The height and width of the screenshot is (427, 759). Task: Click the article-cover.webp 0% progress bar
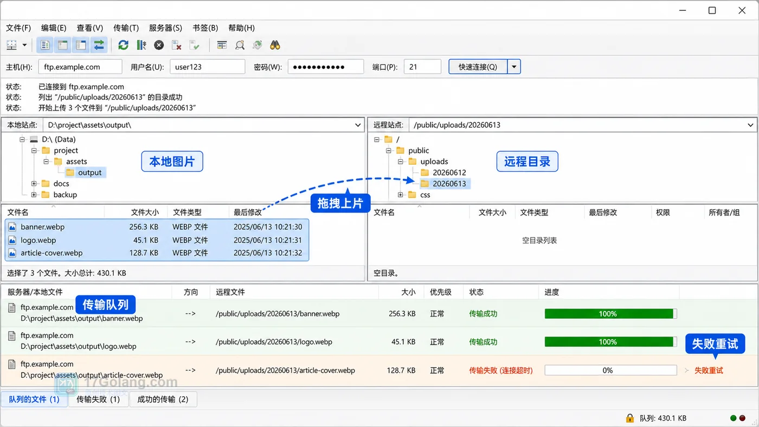click(x=610, y=370)
